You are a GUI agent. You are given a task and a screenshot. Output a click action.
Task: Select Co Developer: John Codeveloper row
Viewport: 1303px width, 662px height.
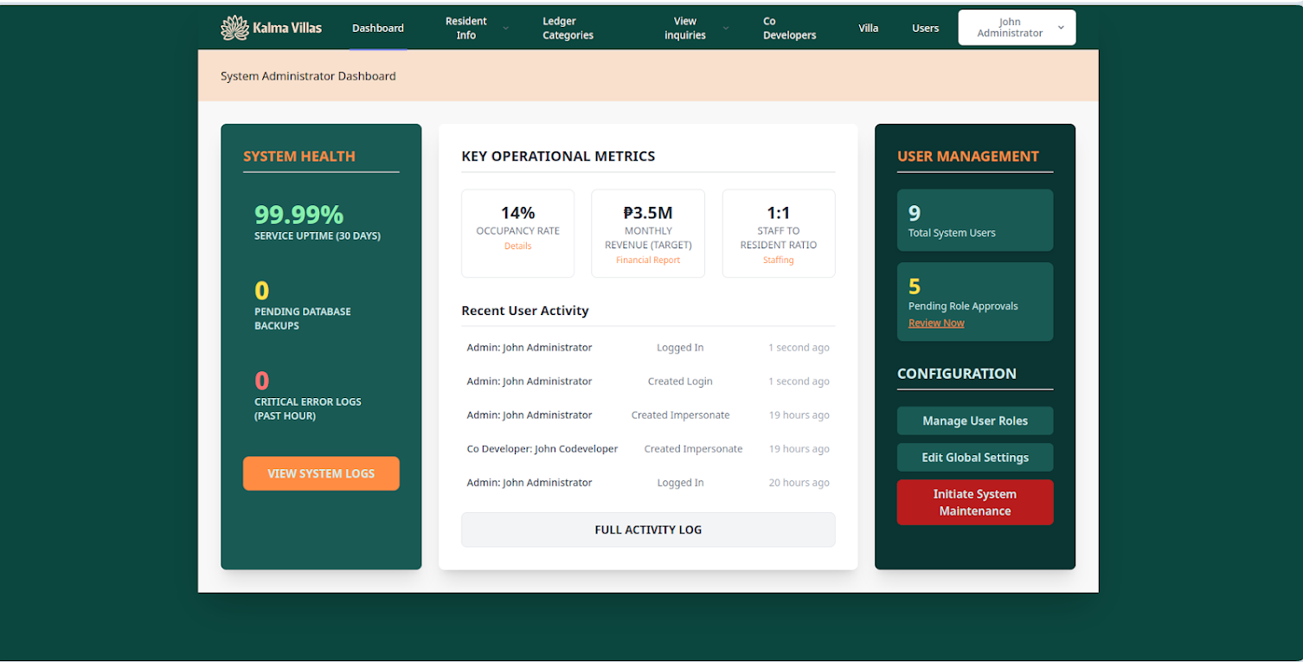coord(648,449)
